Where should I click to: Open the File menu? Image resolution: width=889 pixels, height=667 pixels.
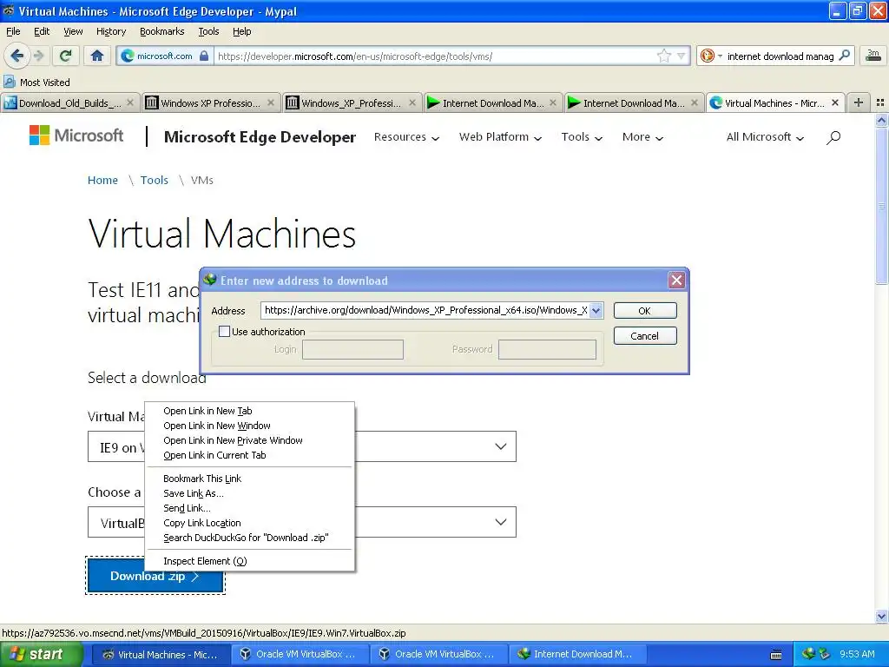click(13, 31)
